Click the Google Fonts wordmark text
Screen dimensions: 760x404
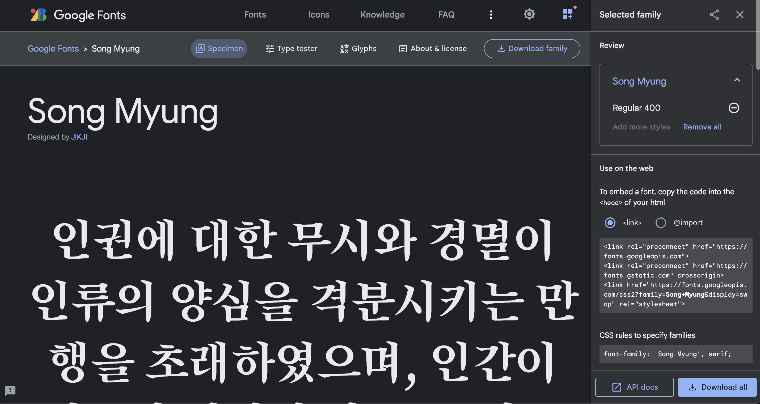click(x=90, y=15)
